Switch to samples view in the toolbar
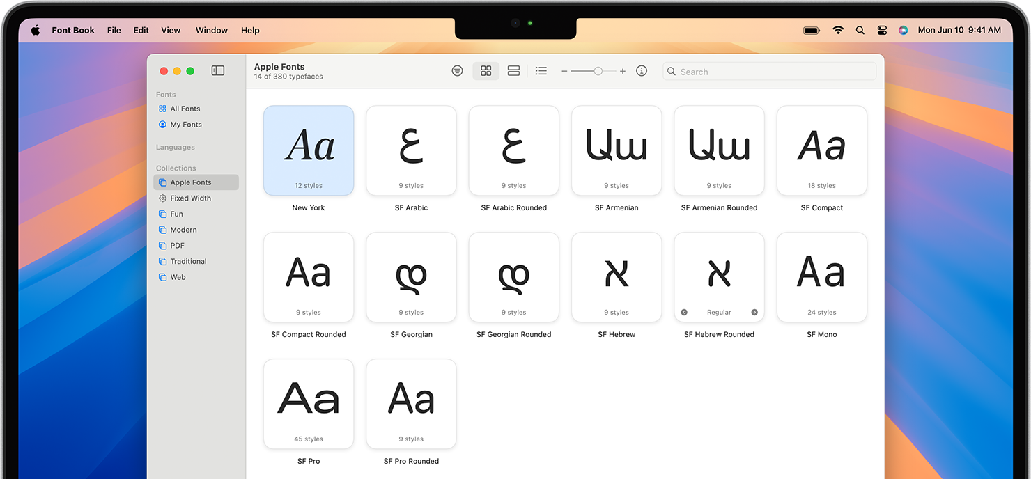 513,70
